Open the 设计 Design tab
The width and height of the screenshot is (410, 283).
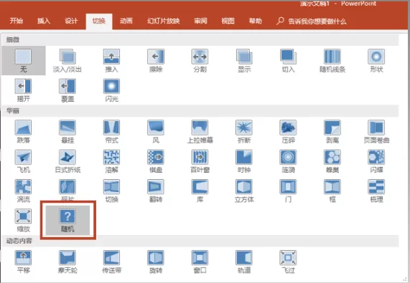71,21
